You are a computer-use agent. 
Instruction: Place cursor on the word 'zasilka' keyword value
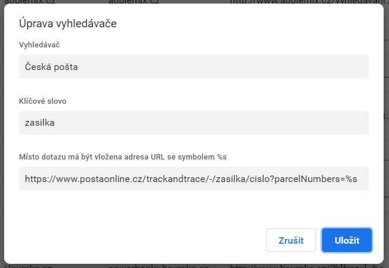[40, 123]
